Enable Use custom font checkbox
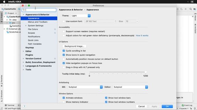Viewport: 197px width, 110px height. [64, 21]
